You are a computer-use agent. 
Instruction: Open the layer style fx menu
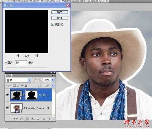tap(21, 118)
